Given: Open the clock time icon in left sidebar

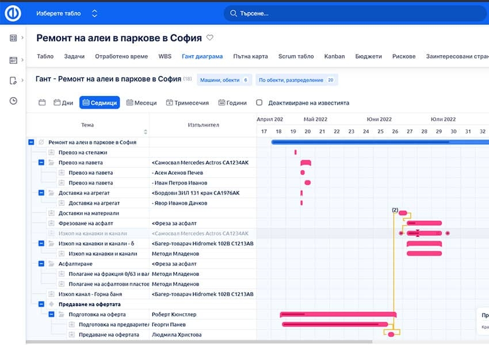Looking at the screenshot, I should pos(13,101).
